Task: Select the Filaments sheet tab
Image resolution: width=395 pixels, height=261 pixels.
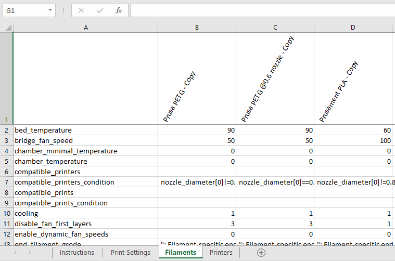Action: [181, 253]
